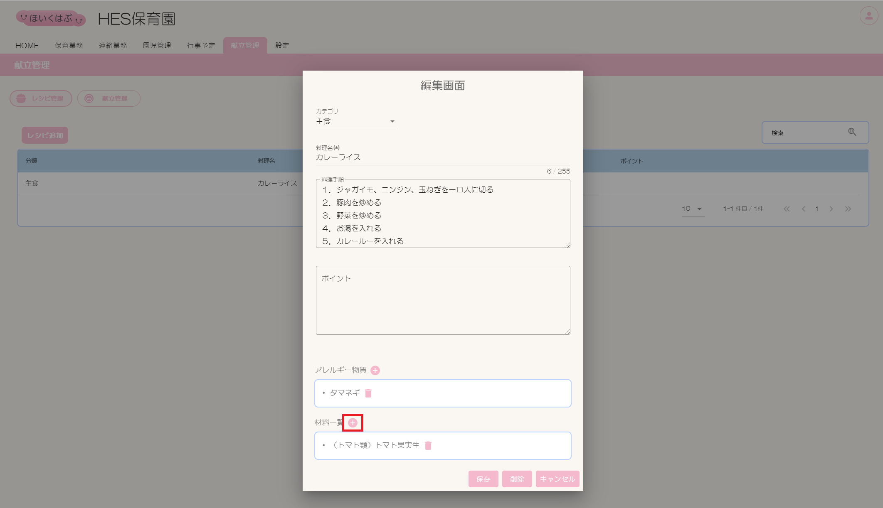
Task: Open the 保育業務 menu
Action: click(x=69, y=45)
